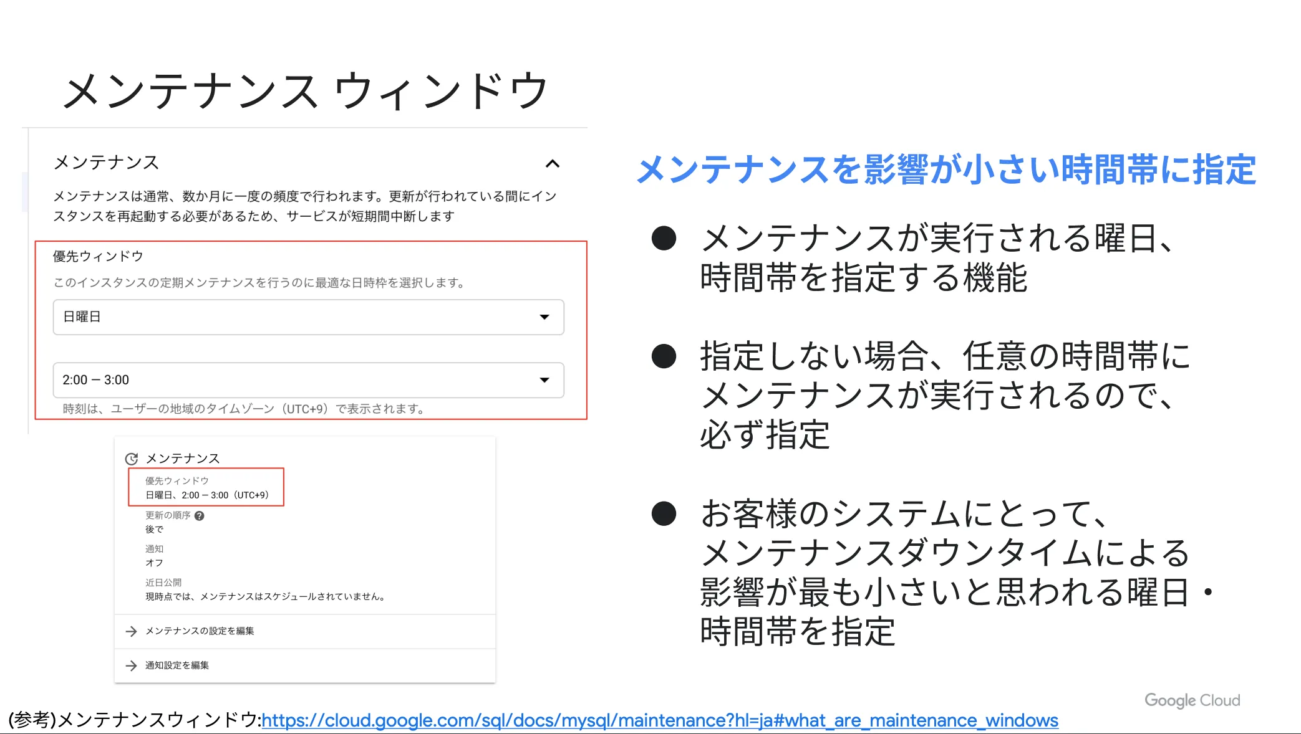Click the arrow icon beside 通知設定を編集
This screenshot has width=1301, height=734.
(131, 665)
